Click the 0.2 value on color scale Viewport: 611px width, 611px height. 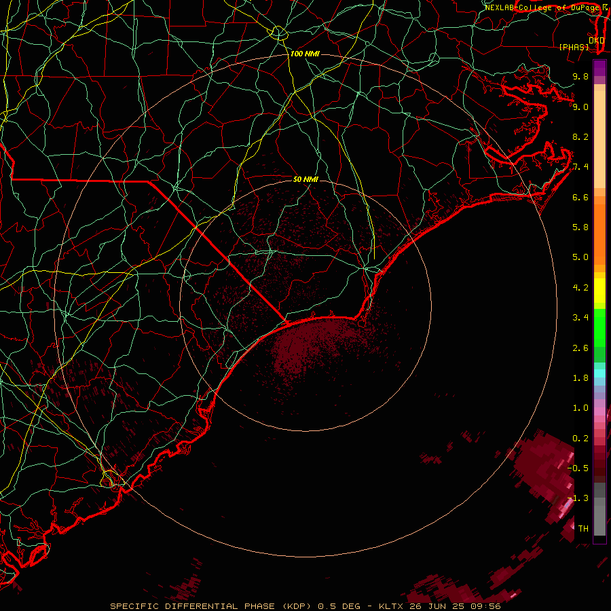[x=580, y=439]
